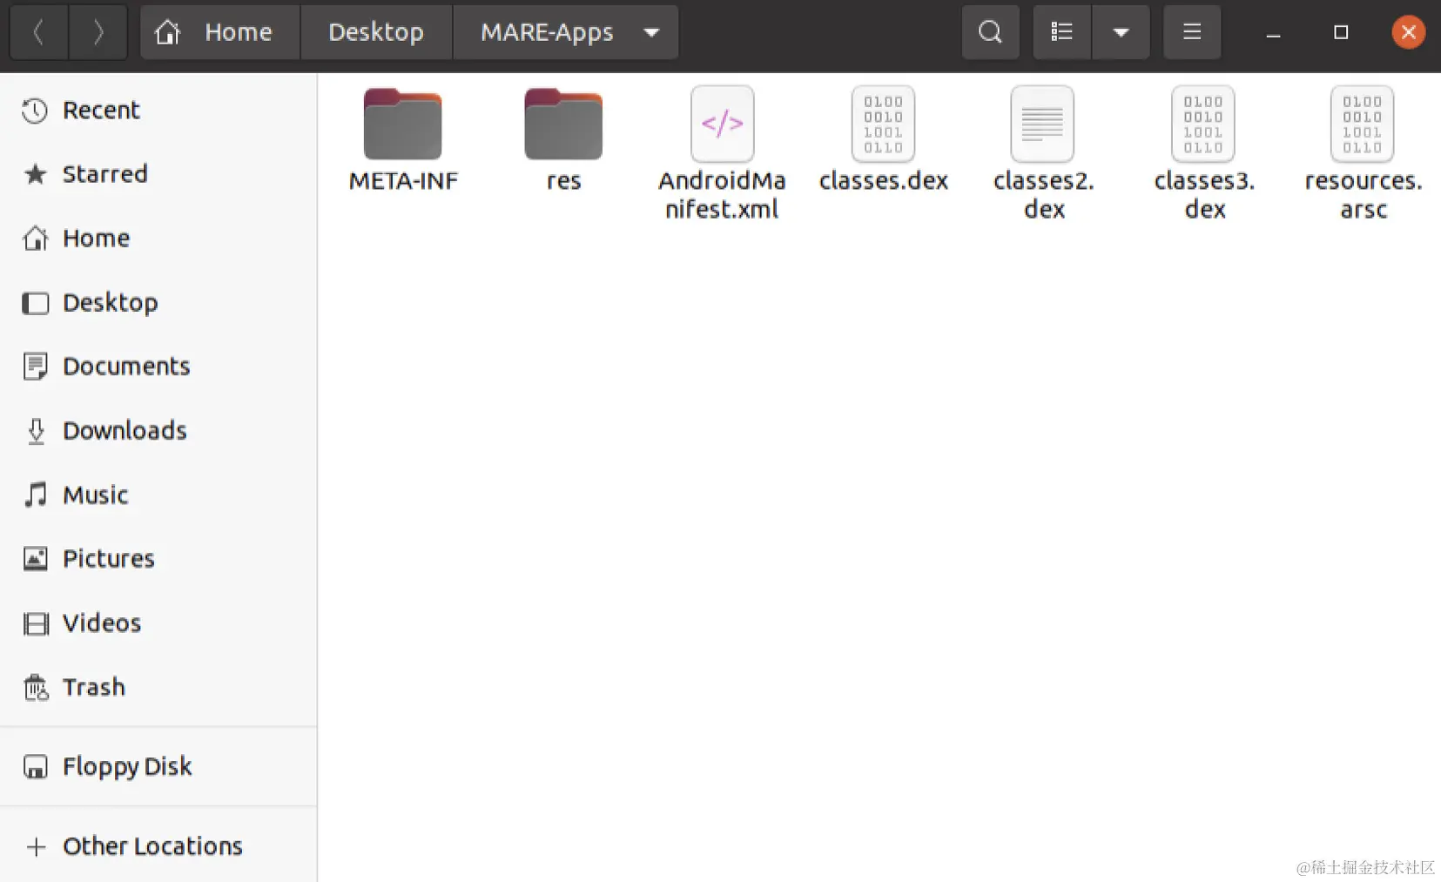Open Documents in the sidebar
This screenshot has height=882, width=1441.
point(158,367)
